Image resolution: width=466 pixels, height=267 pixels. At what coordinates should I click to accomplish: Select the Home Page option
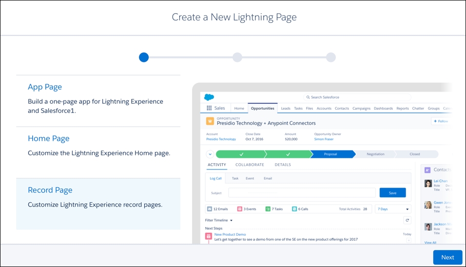coord(98,153)
